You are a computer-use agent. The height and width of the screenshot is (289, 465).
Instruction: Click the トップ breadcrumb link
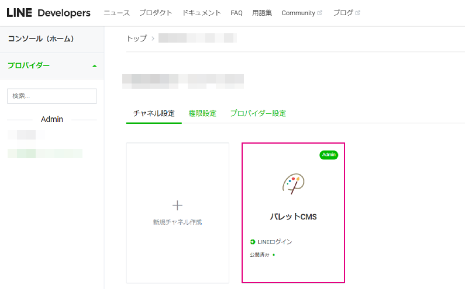pos(136,39)
